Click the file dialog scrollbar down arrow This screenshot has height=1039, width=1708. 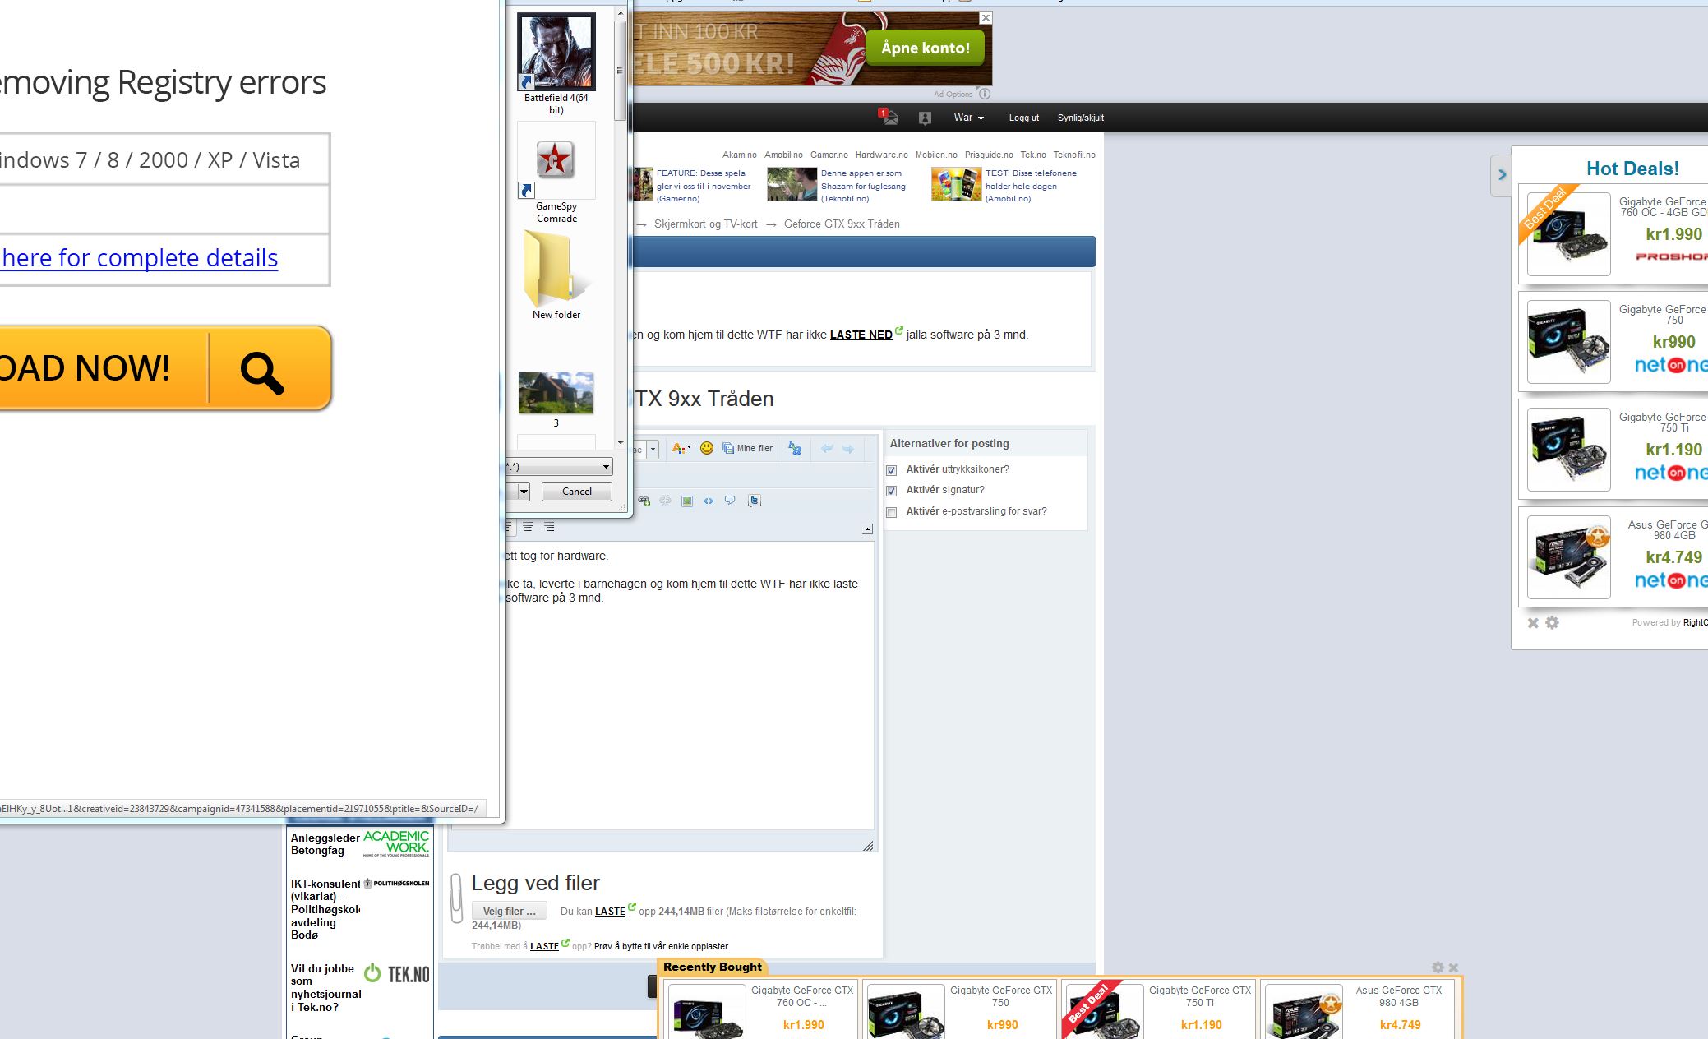(x=621, y=442)
